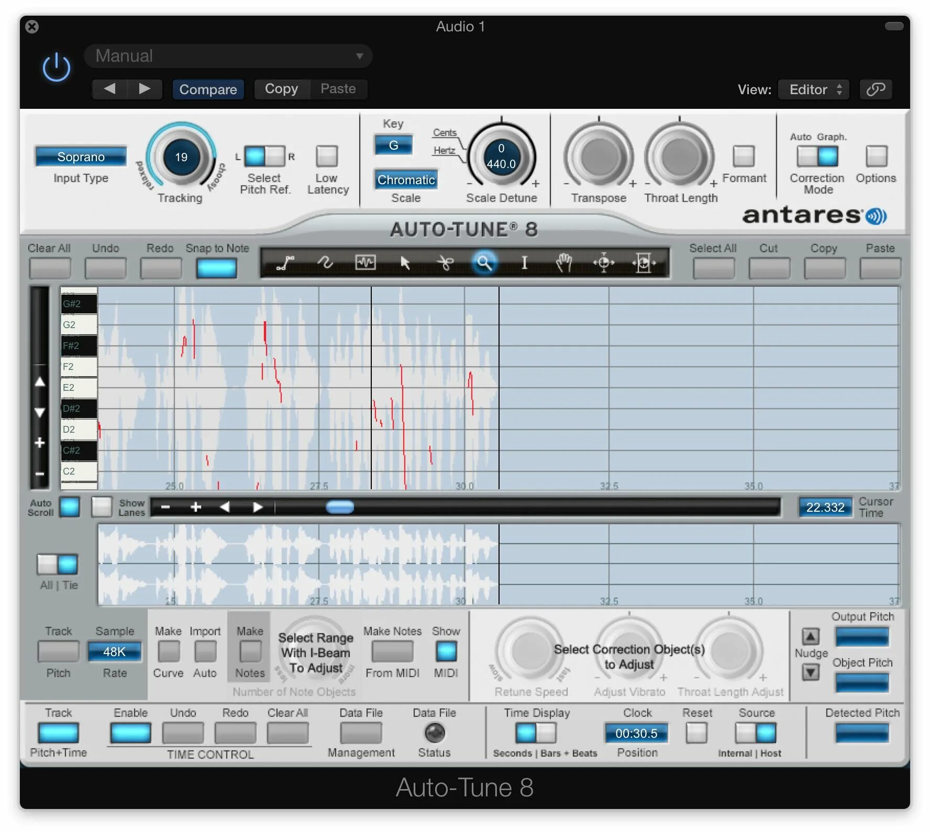Choose the Arrow pointer tool
Image resolution: width=930 pixels, height=833 pixels.
405,262
